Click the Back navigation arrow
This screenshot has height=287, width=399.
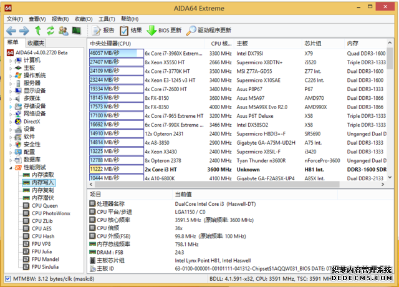11,31
